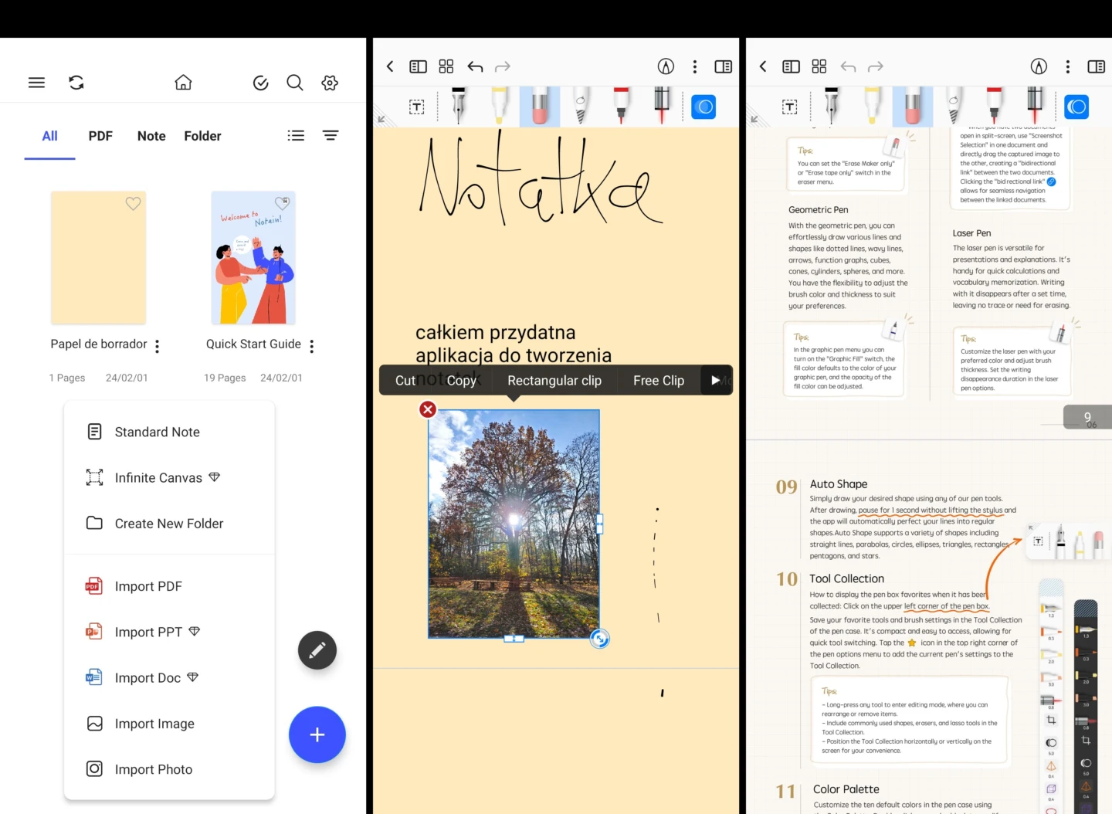Tap the sync refresh icon
The width and height of the screenshot is (1112, 814).
(76, 83)
